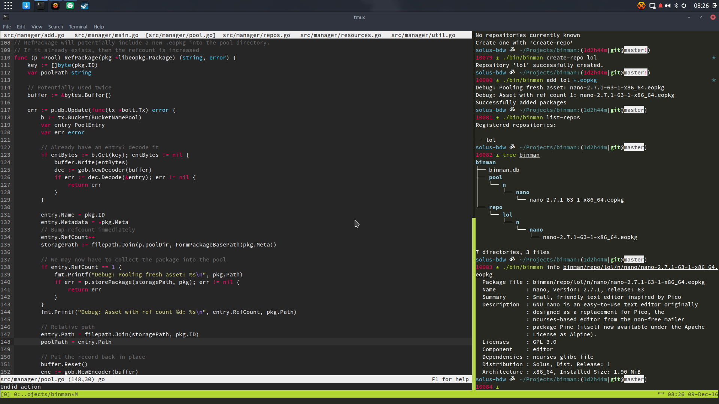Click the 'pool' directory in tree output

[x=495, y=177]
